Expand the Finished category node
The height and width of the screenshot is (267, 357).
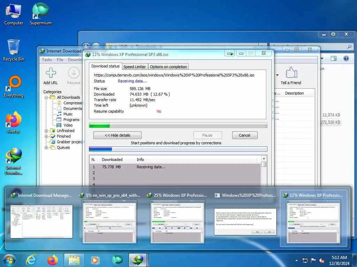tap(46, 136)
